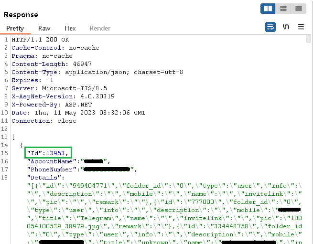Click the 'Connection: close' header line

44,121
